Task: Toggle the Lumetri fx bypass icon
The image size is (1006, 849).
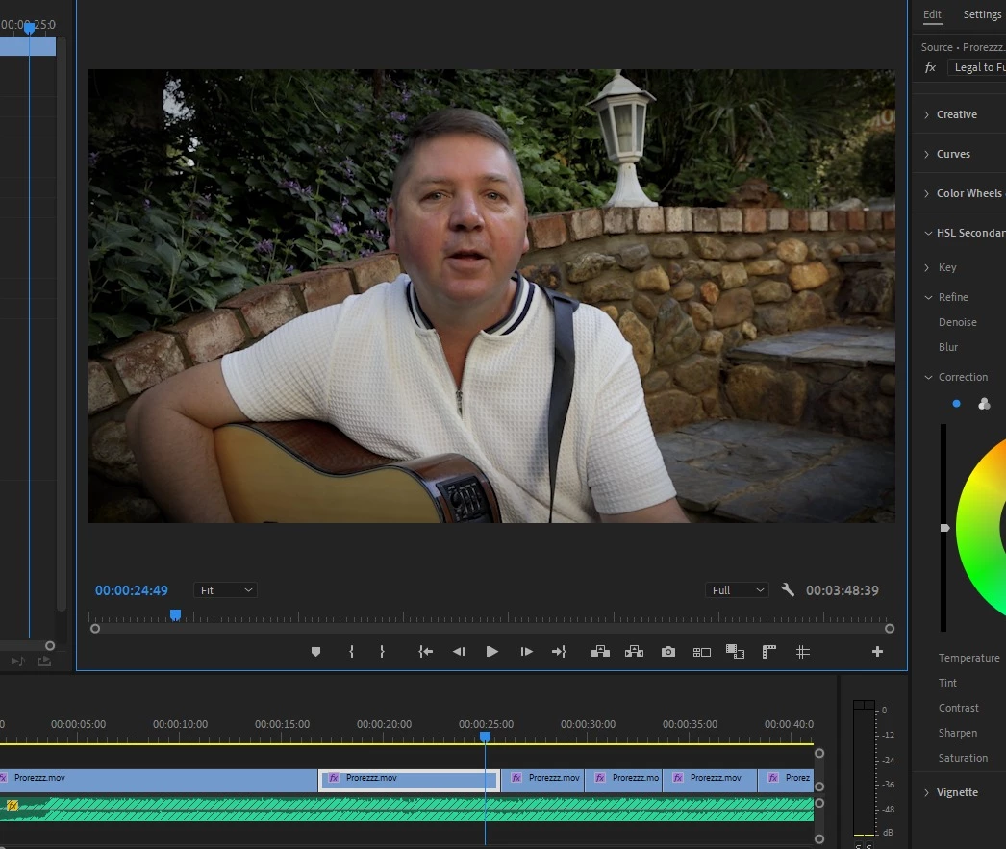Action: 930,67
